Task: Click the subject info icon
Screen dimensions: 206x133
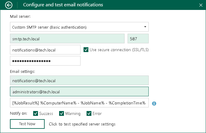Action: (x=154, y=103)
